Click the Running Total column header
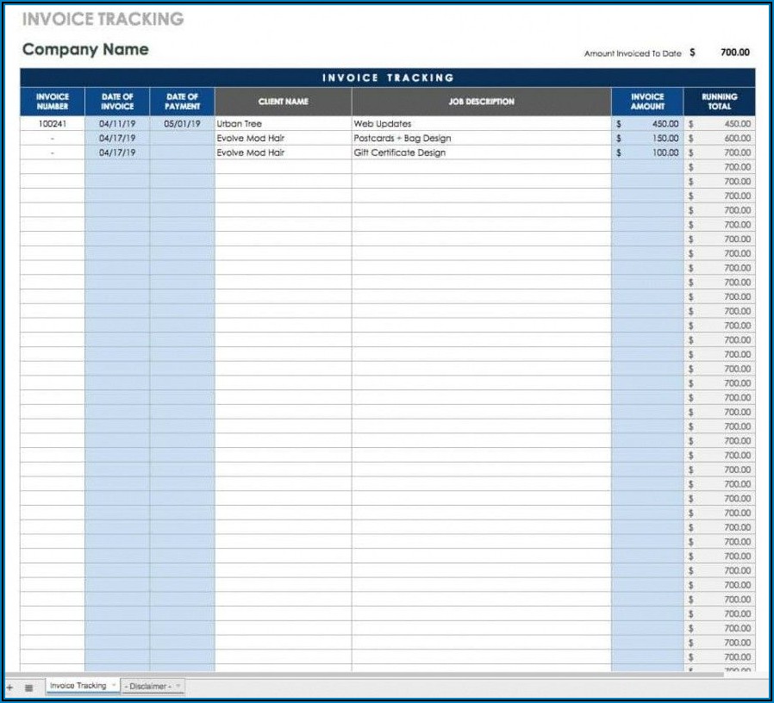 click(719, 102)
